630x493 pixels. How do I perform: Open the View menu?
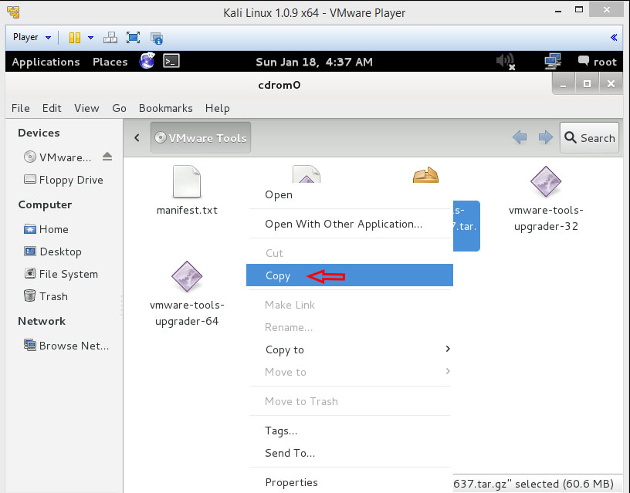[86, 108]
